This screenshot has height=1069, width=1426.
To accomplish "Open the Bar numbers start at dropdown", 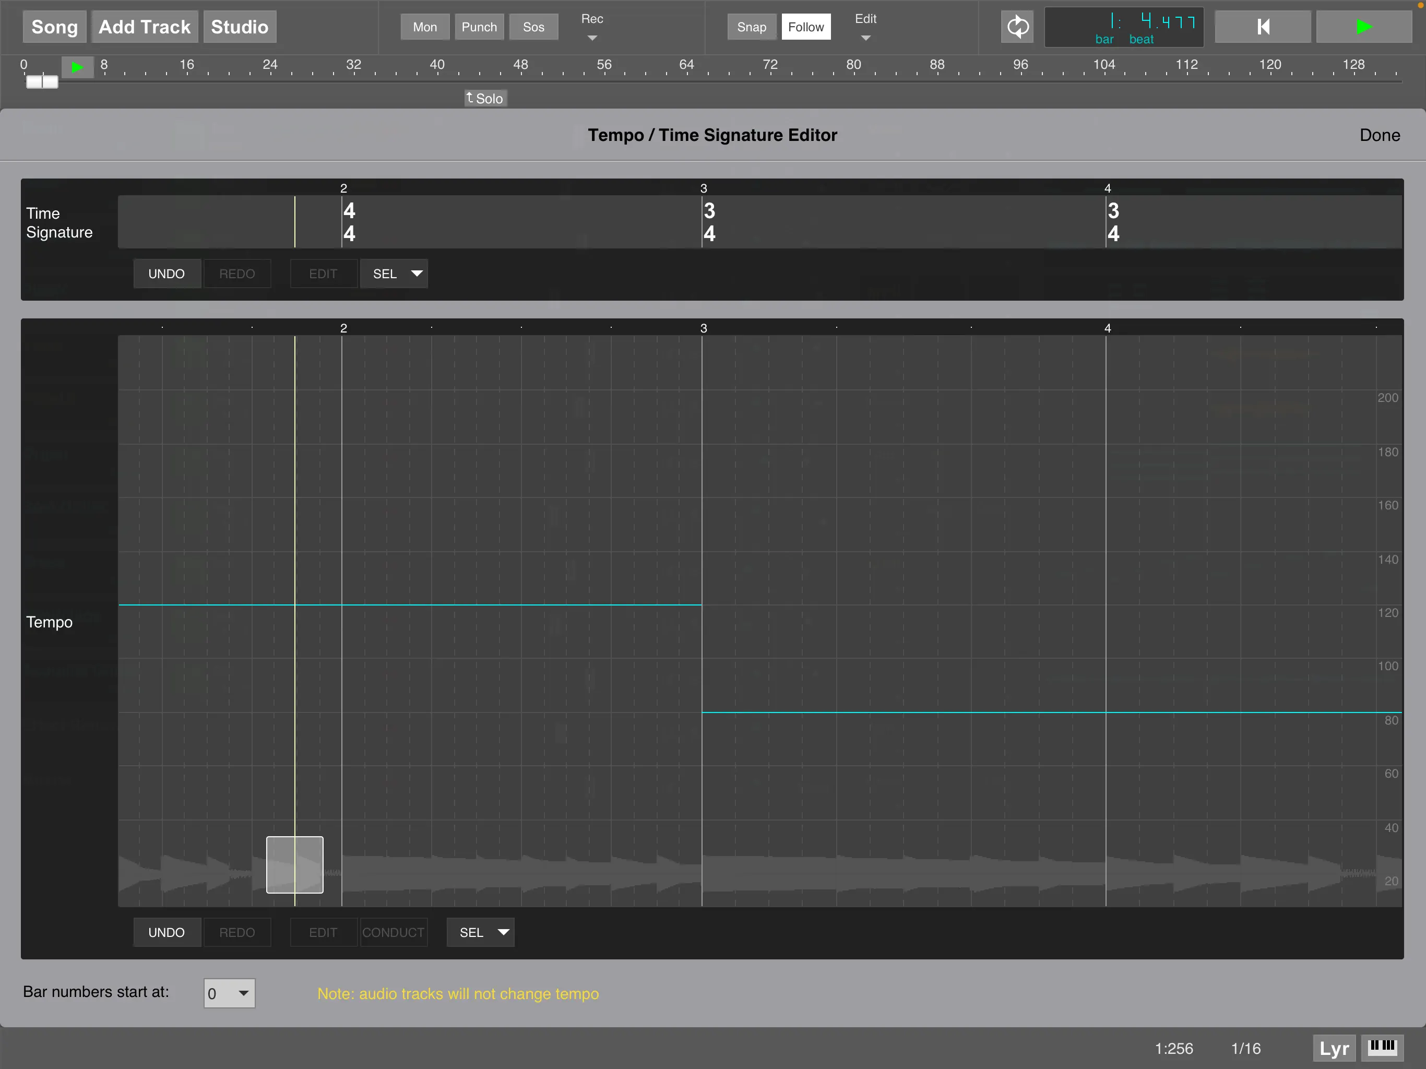I will (229, 993).
